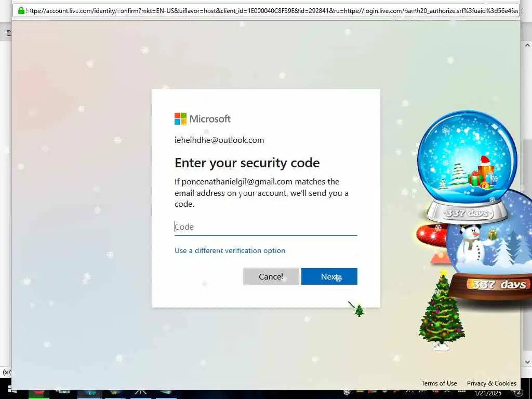This screenshot has width=532, height=399.
Task: Click the red glowing ornament behind globes
Action: tap(431, 235)
